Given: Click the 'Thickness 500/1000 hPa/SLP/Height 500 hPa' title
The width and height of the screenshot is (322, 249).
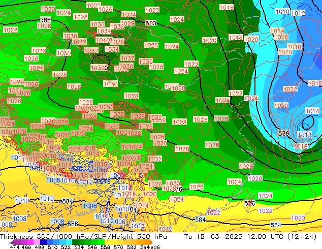Looking at the screenshot, I should point(83,237).
